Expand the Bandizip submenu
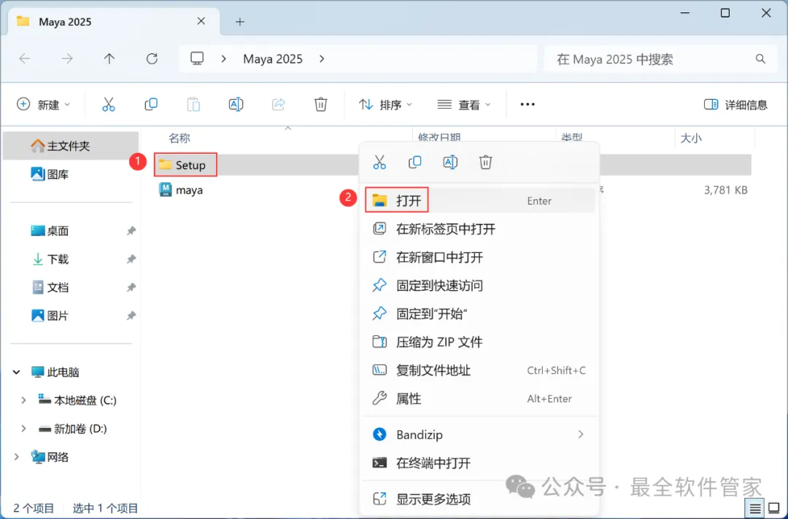The height and width of the screenshot is (519, 788). point(581,434)
